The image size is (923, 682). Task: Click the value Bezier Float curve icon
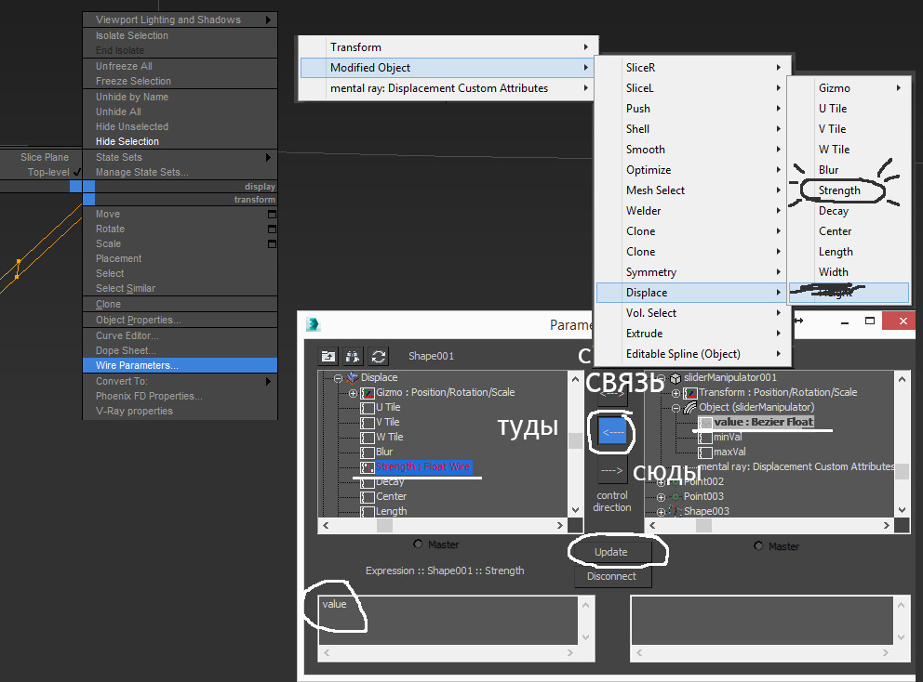coord(705,422)
